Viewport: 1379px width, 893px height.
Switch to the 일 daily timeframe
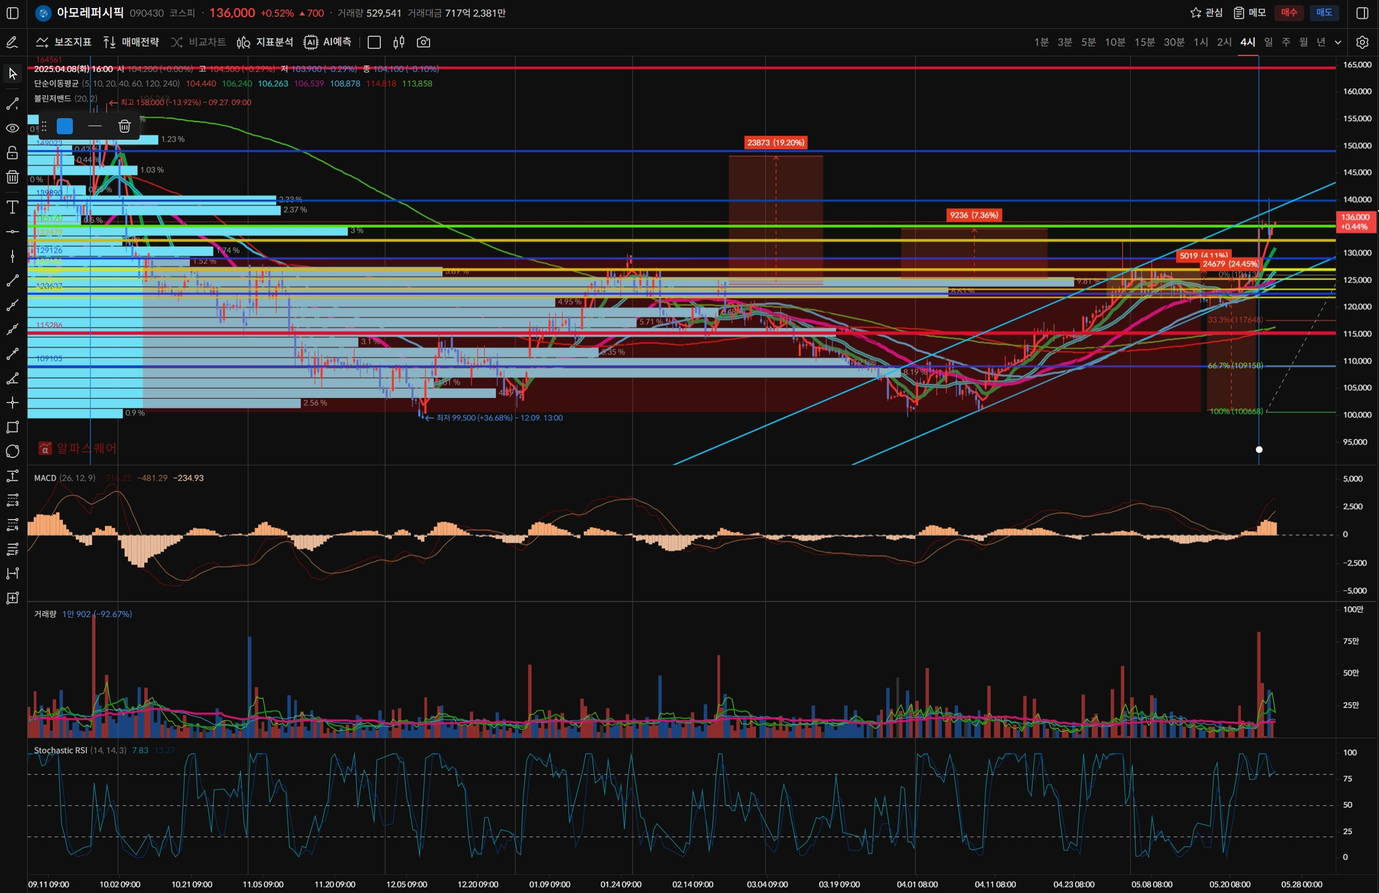(x=1269, y=42)
